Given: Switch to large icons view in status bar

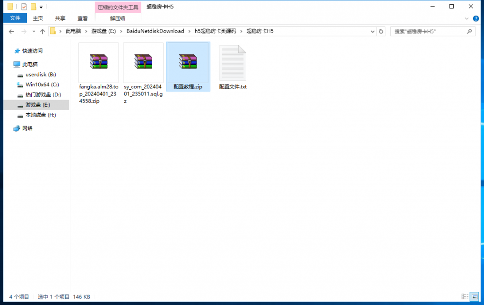Looking at the screenshot, I should point(475,297).
